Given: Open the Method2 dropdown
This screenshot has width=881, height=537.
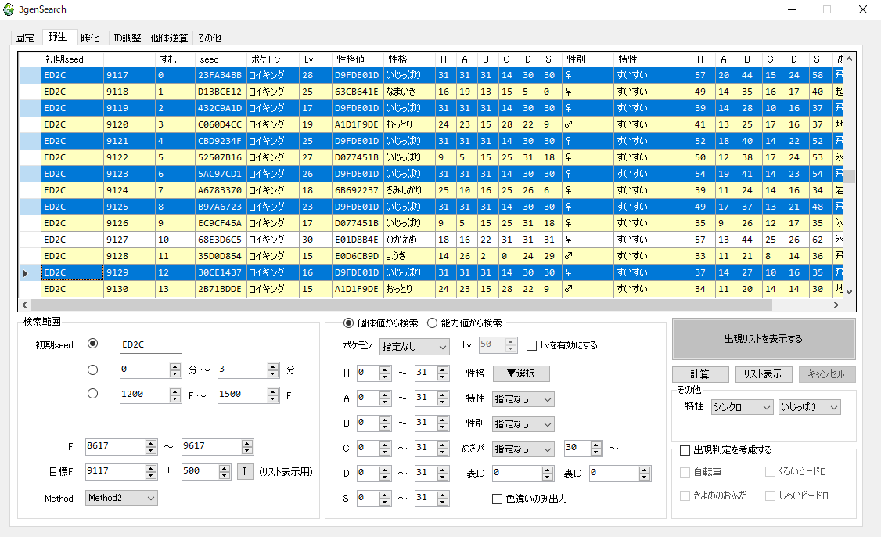Looking at the screenshot, I should tap(121, 498).
